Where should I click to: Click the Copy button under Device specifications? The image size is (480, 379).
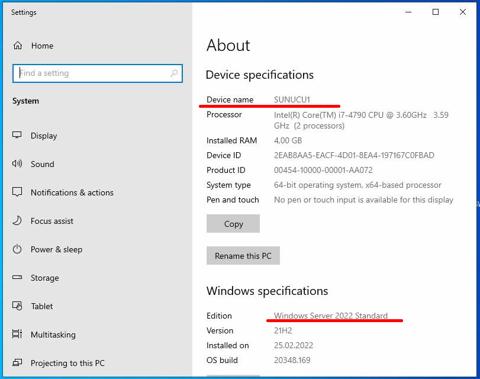coord(233,224)
